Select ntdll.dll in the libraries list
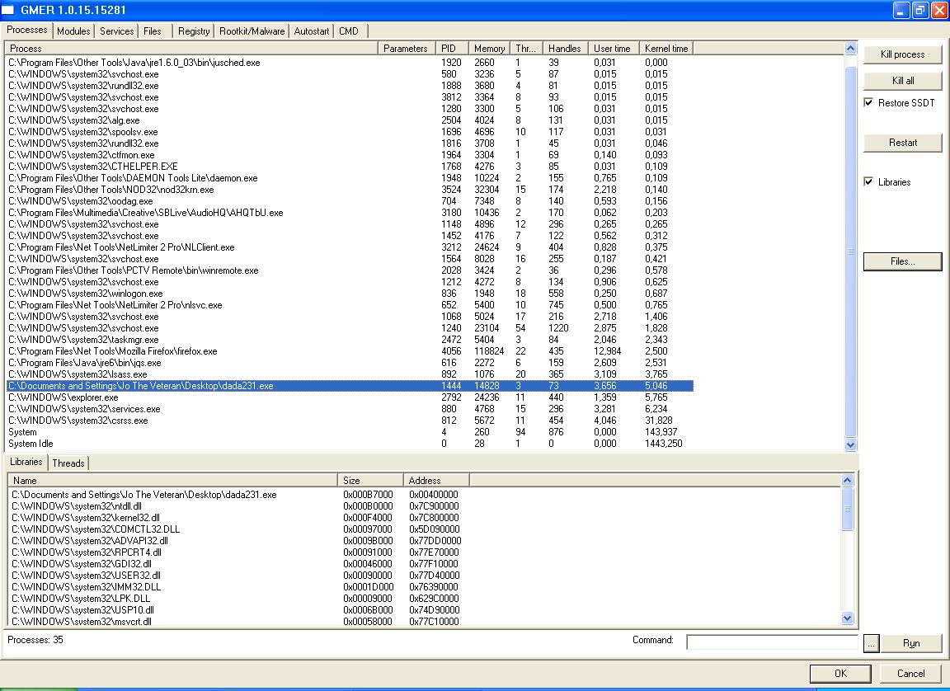Viewport: 950px width, 691px height. 239,506
